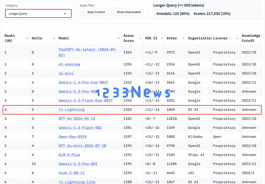Click #votes: 217,930 (10%) text
Screen dimensions: 265x184
[x=212, y=14]
